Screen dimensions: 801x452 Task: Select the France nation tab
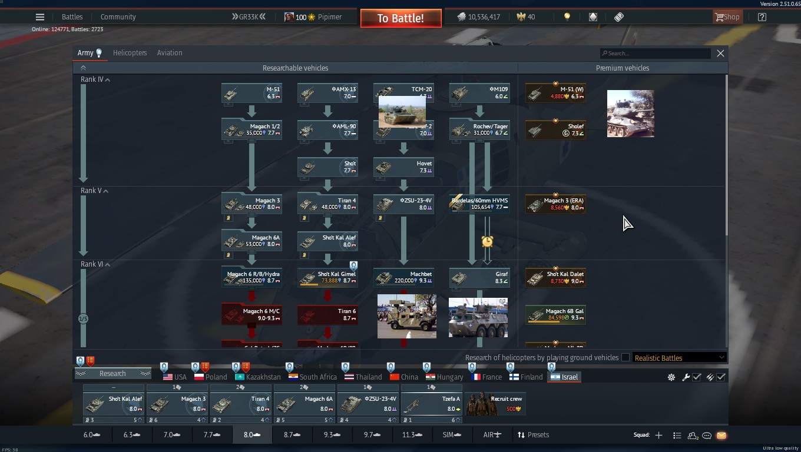coord(486,377)
